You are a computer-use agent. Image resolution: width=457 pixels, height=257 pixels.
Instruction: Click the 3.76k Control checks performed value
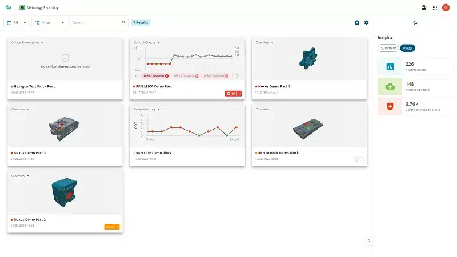click(x=412, y=104)
